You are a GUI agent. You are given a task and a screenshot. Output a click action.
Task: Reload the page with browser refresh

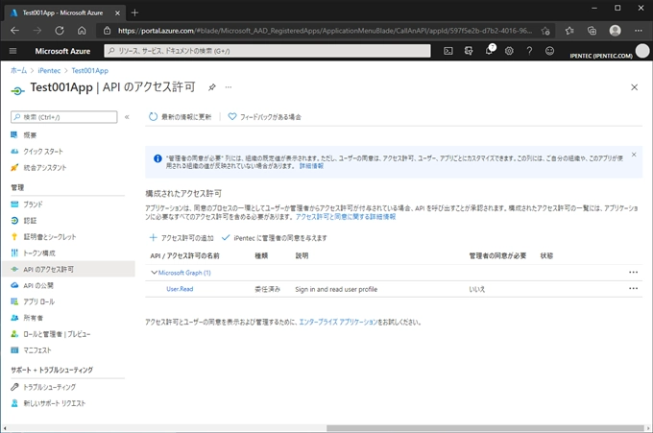pos(60,31)
